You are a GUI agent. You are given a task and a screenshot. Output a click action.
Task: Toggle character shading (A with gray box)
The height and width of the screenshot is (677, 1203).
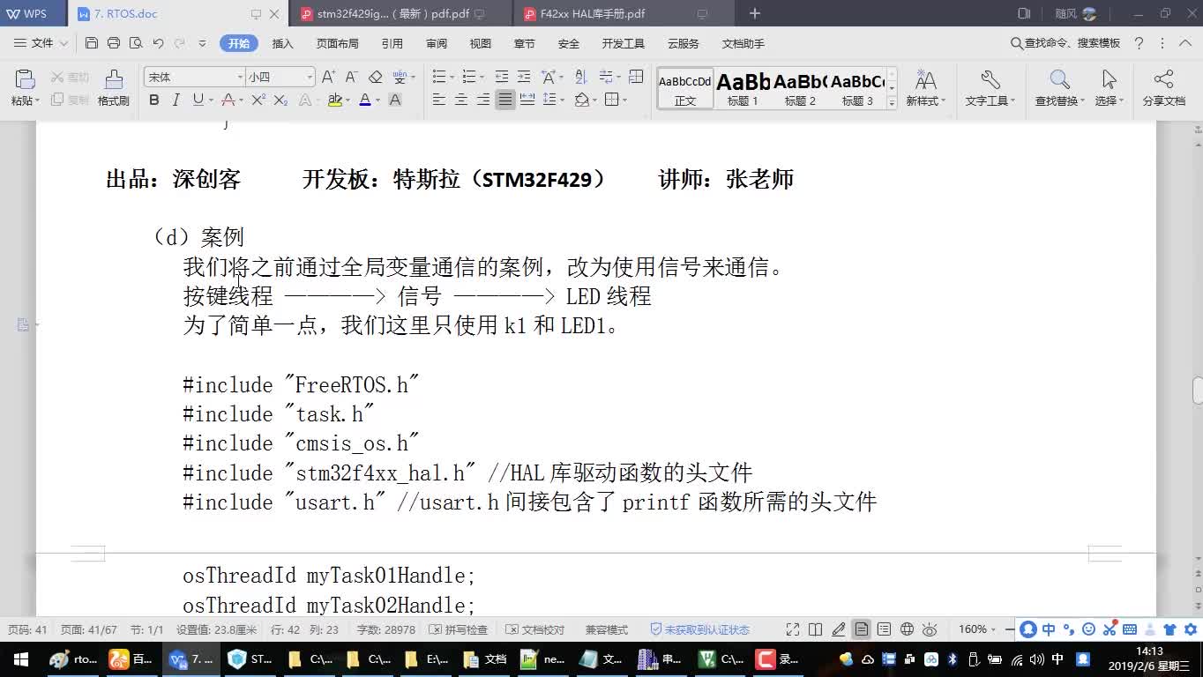tap(395, 100)
